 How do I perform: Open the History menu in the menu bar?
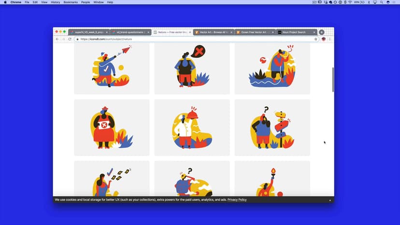click(x=56, y=2)
